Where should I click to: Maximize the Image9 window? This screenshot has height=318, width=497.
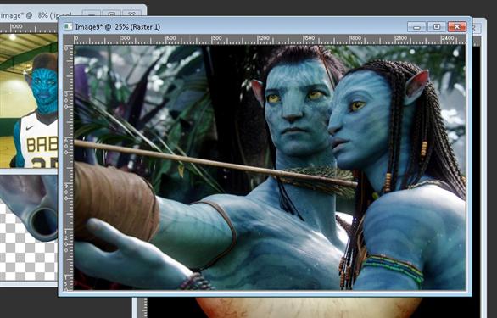437,27
